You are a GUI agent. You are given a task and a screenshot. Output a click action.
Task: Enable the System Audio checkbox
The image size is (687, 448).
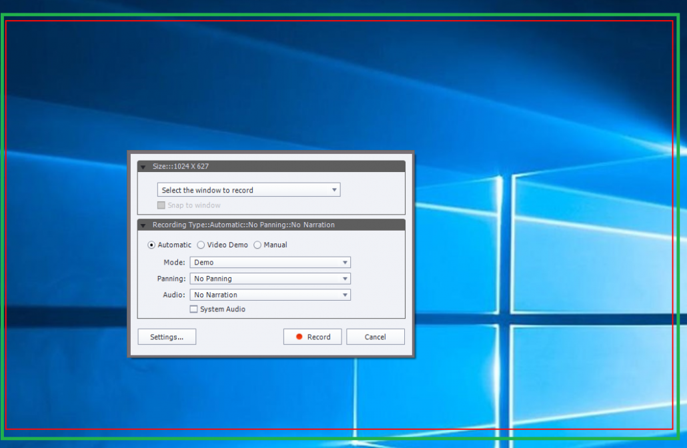[194, 309]
